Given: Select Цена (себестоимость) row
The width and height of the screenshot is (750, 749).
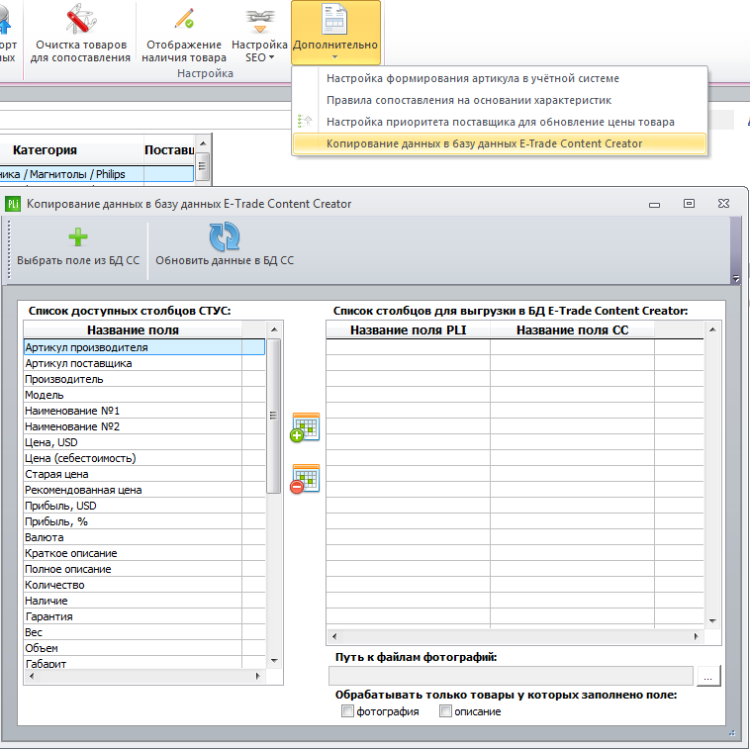Looking at the screenshot, I should [x=144, y=458].
